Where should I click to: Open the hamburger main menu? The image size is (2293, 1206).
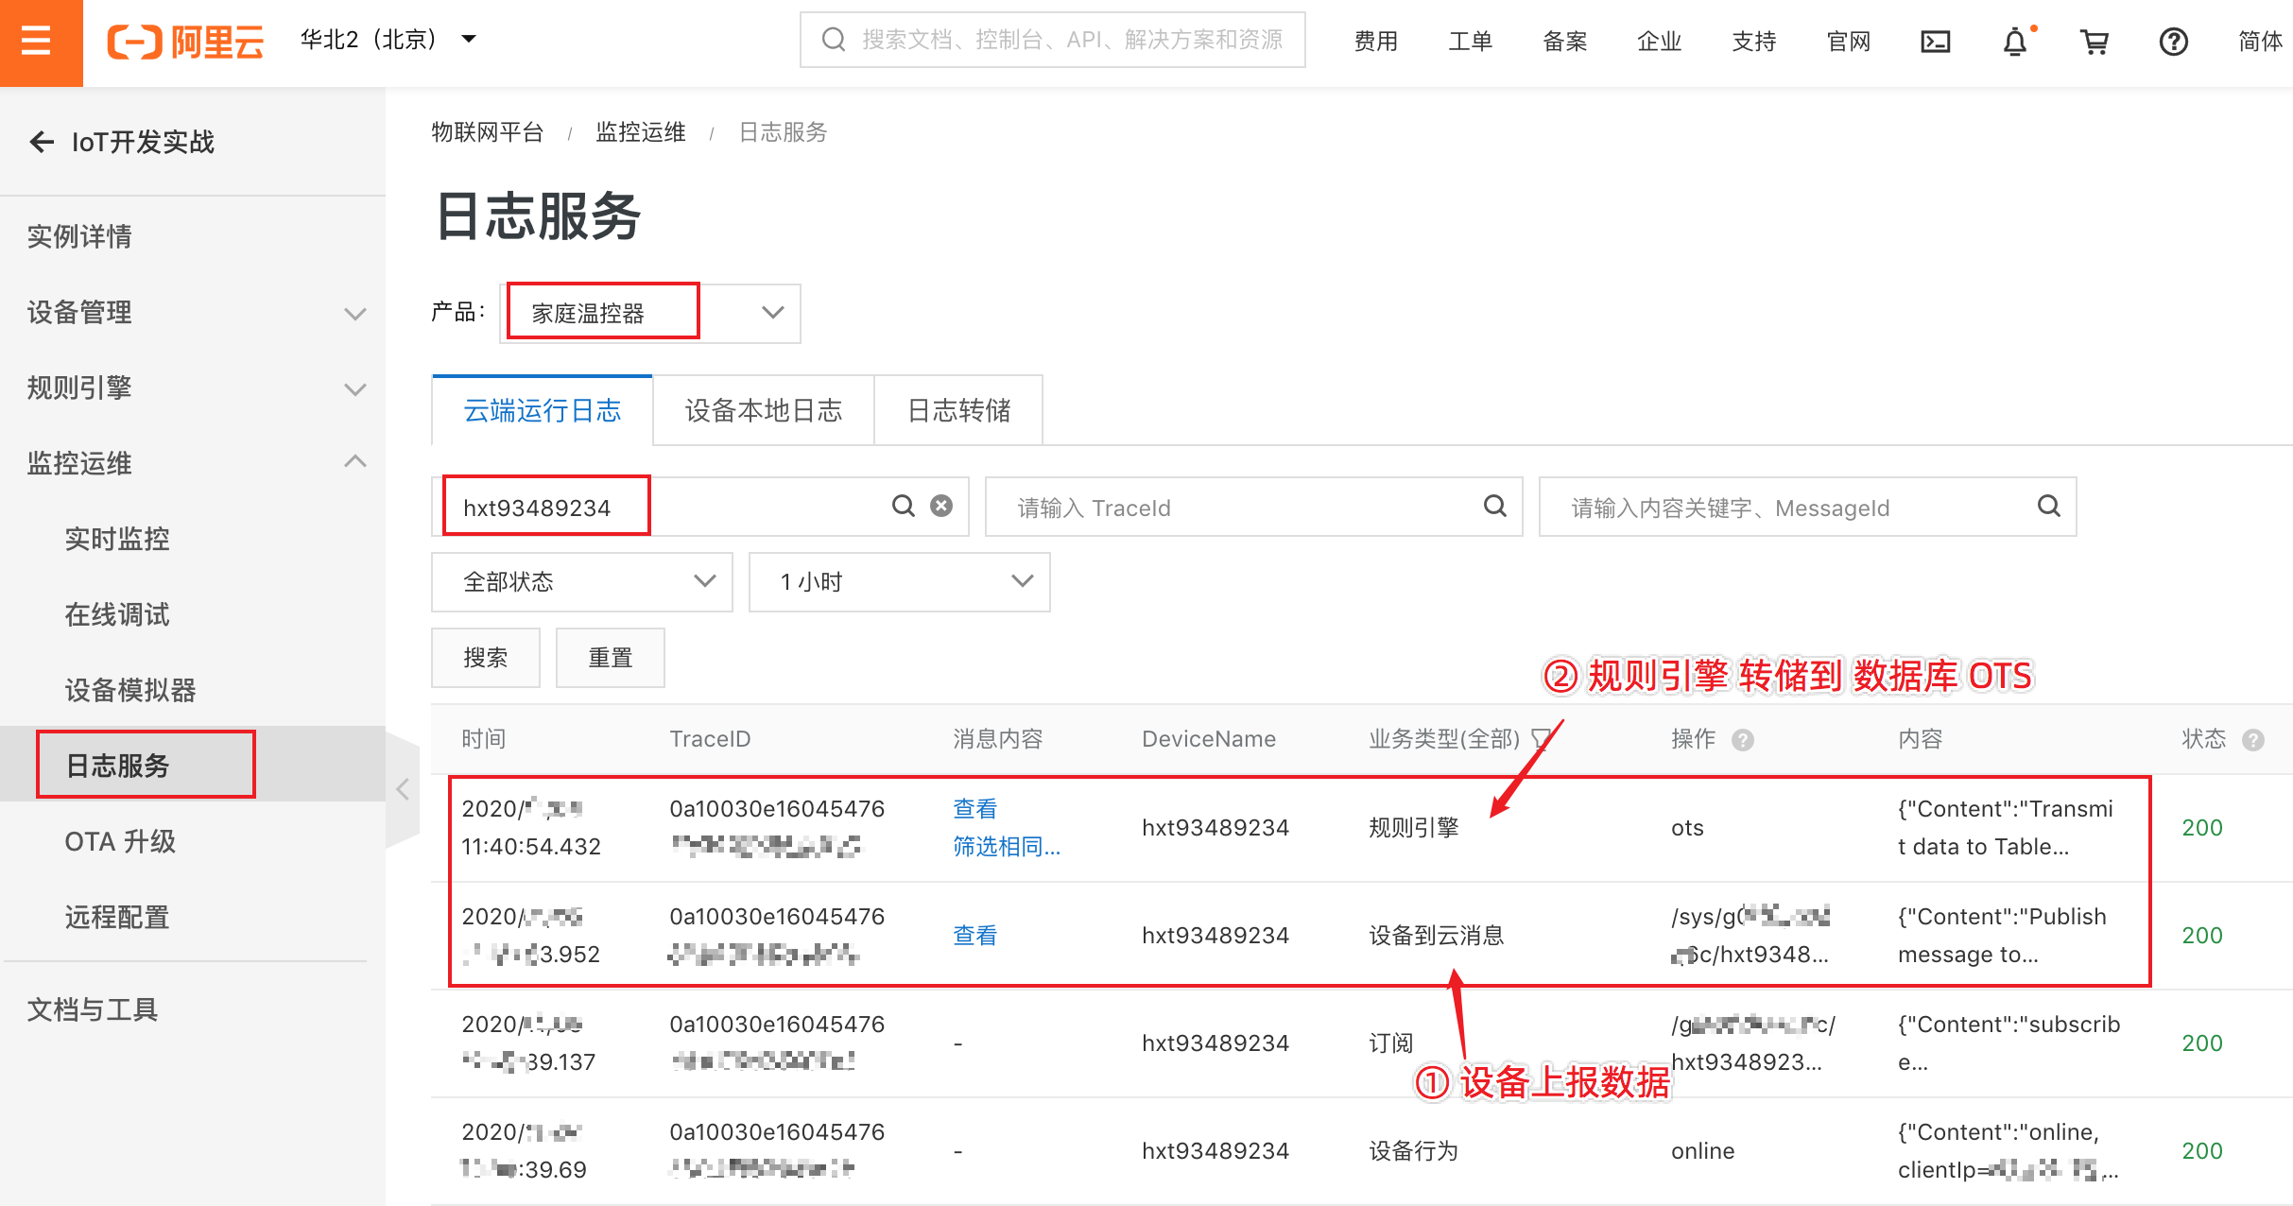pos(36,42)
